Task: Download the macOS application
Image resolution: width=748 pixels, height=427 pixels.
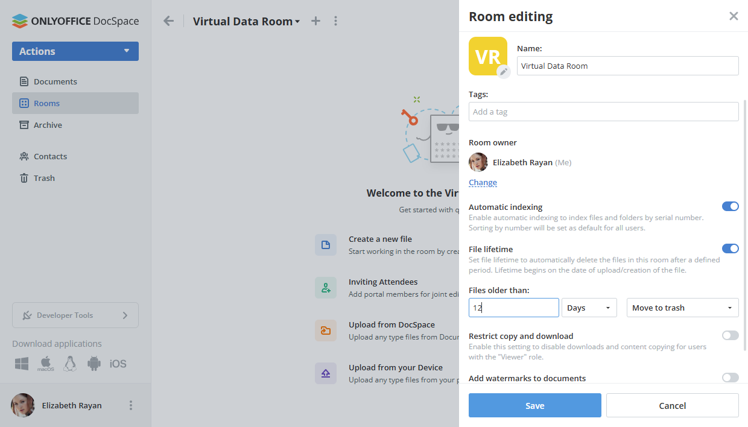Action: 46,364
